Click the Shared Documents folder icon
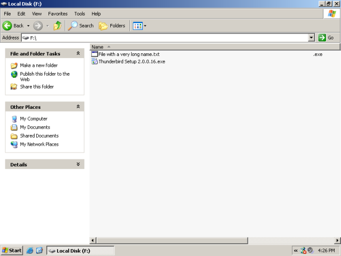This screenshot has height=256, width=341. click(x=14, y=136)
